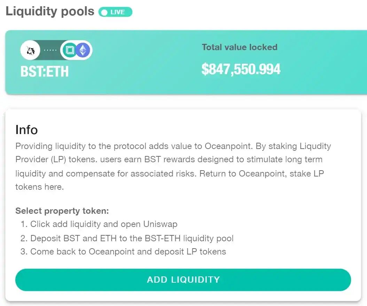The width and height of the screenshot is (367, 306).
Task: Click step one about opening Uniswap
Action: 99,224
